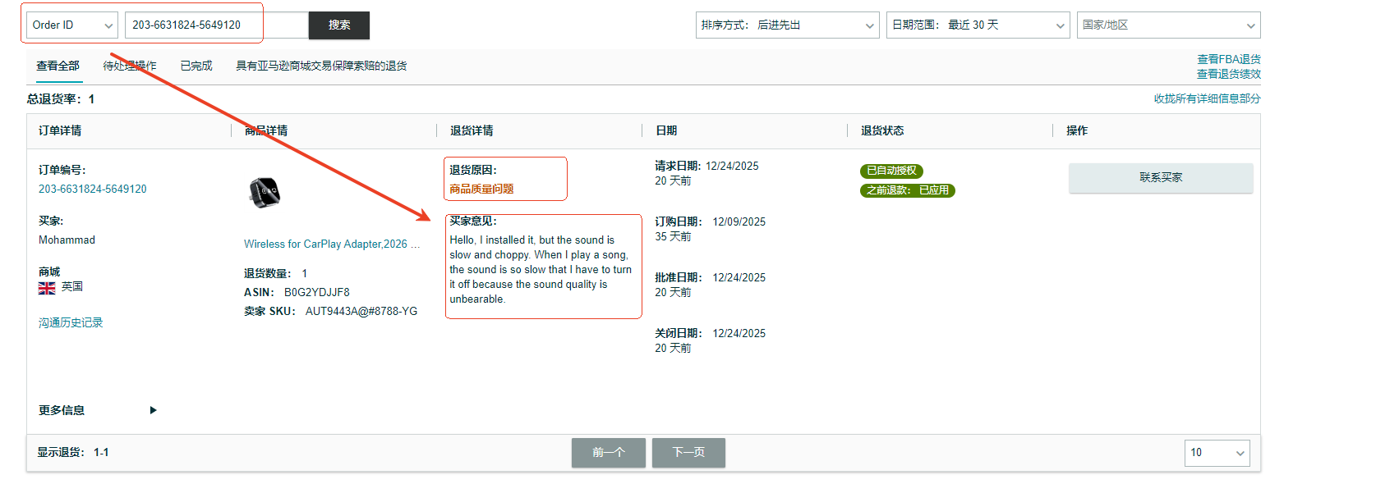Switch to the 已完成 tab
The width and height of the screenshot is (1376, 484).
[196, 66]
